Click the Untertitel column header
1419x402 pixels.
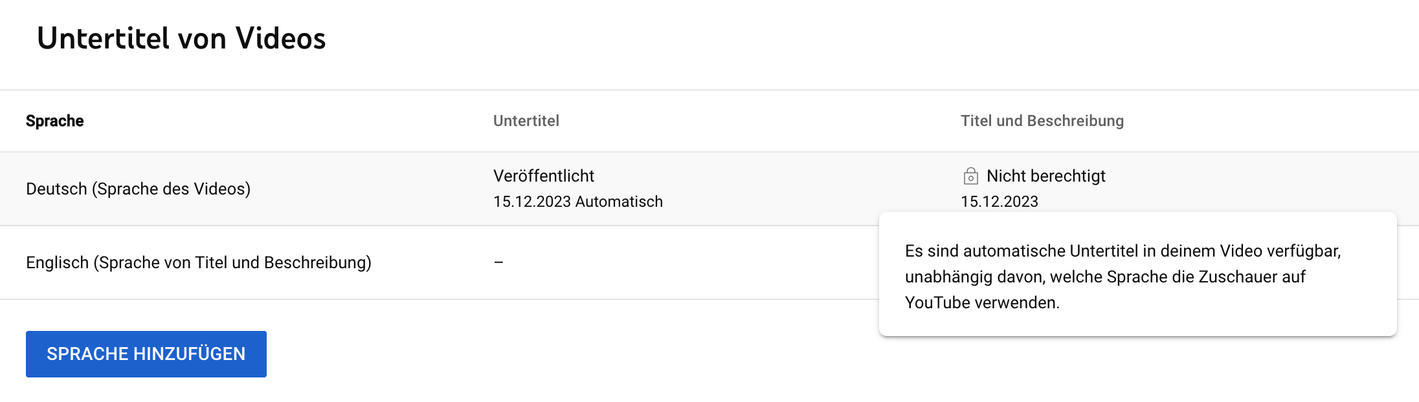526,121
